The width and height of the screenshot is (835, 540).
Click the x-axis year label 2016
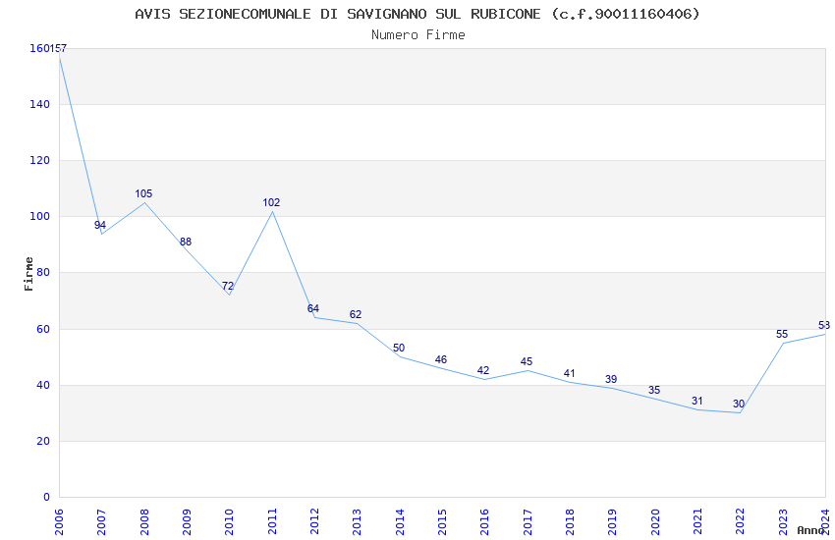click(485, 522)
